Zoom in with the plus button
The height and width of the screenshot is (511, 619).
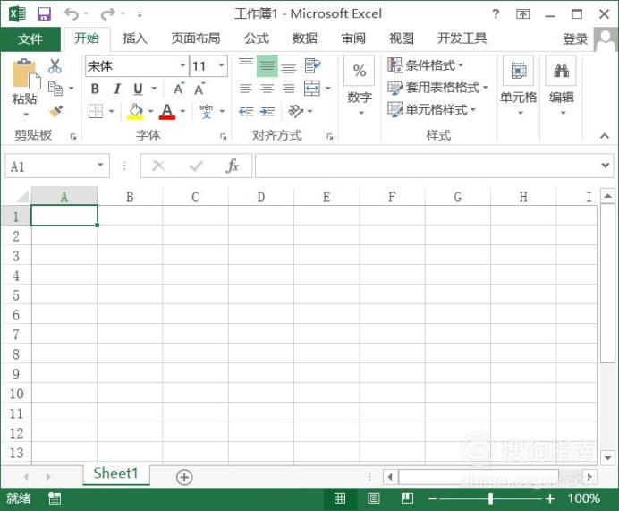(x=550, y=498)
